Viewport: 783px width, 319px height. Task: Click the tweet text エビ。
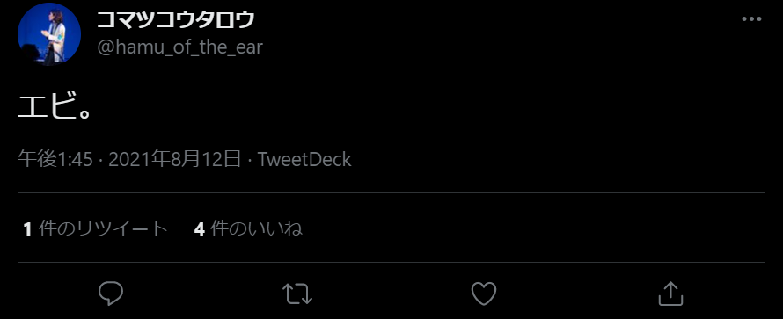(55, 106)
